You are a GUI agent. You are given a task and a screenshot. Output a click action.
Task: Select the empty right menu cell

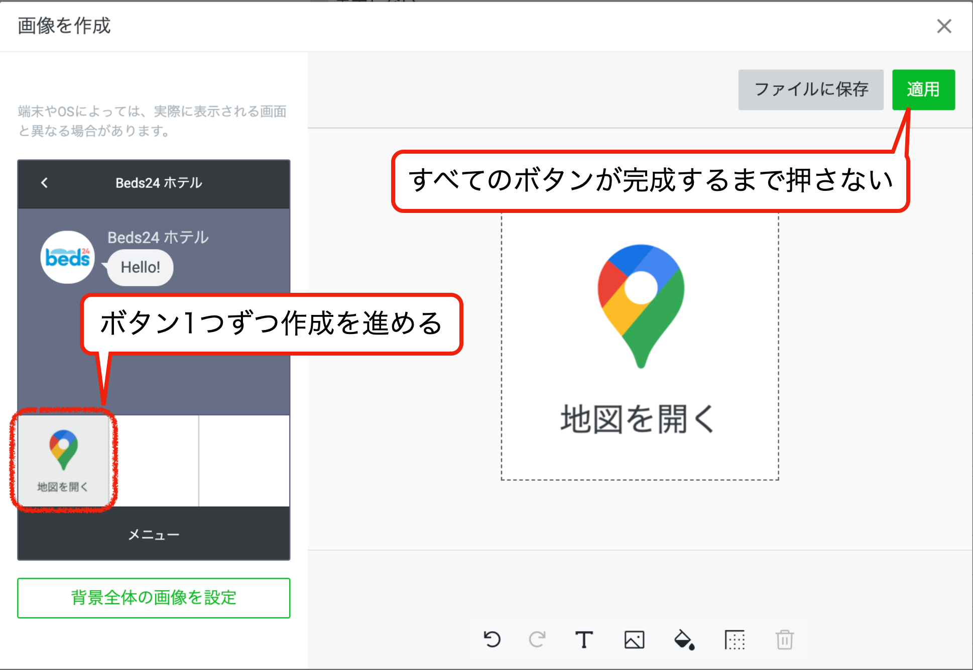pyautogui.click(x=245, y=460)
